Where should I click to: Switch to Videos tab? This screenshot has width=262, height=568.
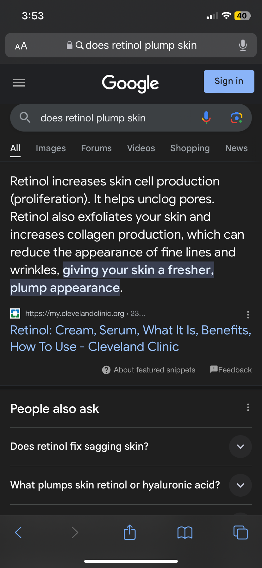point(141,148)
